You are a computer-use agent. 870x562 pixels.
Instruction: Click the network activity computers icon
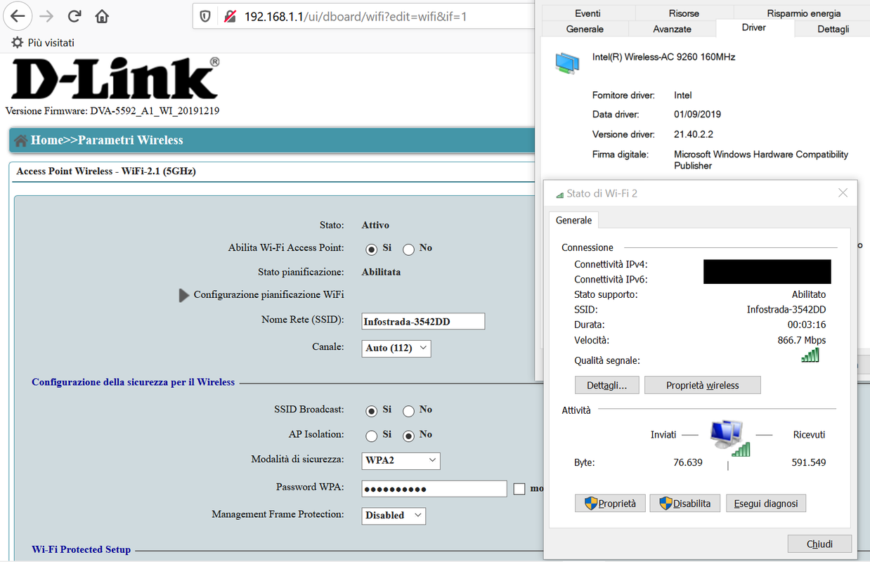(x=729, y=438)
